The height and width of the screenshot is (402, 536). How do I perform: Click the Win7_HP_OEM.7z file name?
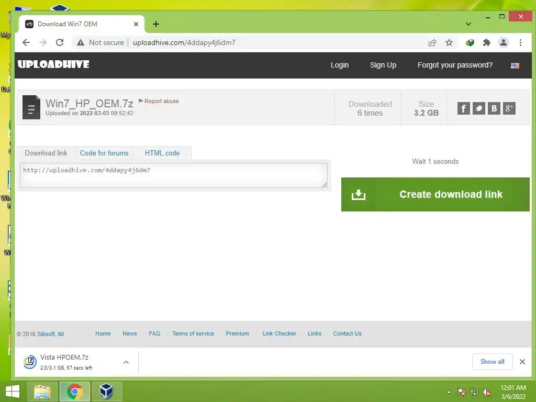coord(89,104)
